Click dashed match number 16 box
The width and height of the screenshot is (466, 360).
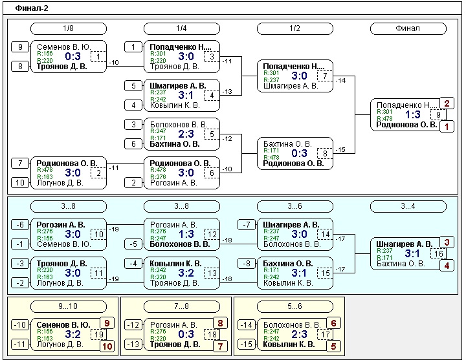(x=439, y=253)
